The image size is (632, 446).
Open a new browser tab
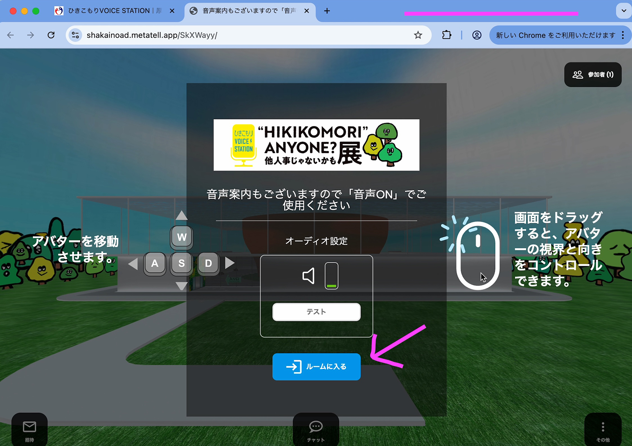(x=327, y=11)
